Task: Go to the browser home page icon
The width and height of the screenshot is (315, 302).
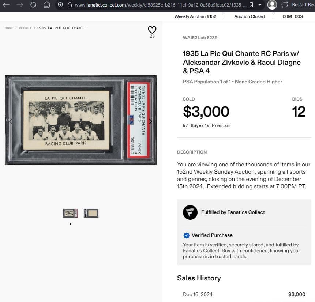Action: [x=46, y=5]
